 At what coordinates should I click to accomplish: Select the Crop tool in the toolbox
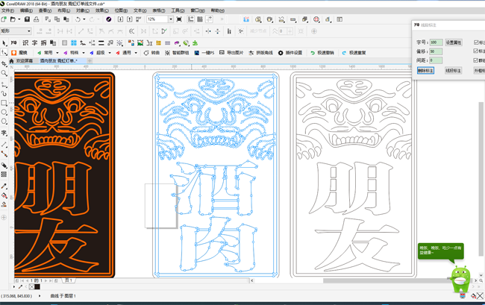4,63
